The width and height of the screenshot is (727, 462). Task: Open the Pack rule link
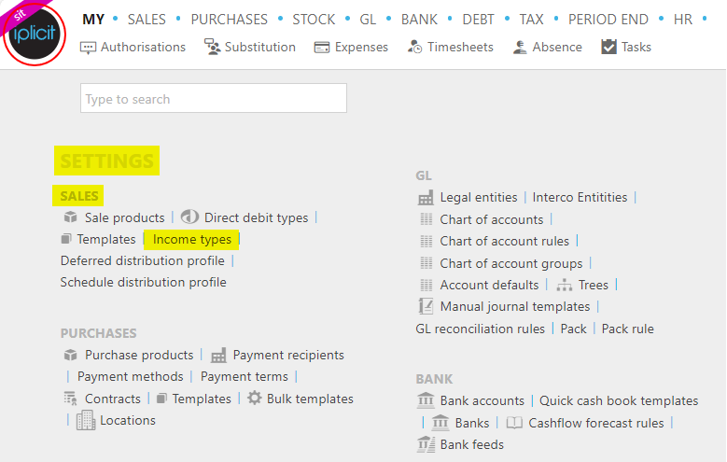click(628, 329)
